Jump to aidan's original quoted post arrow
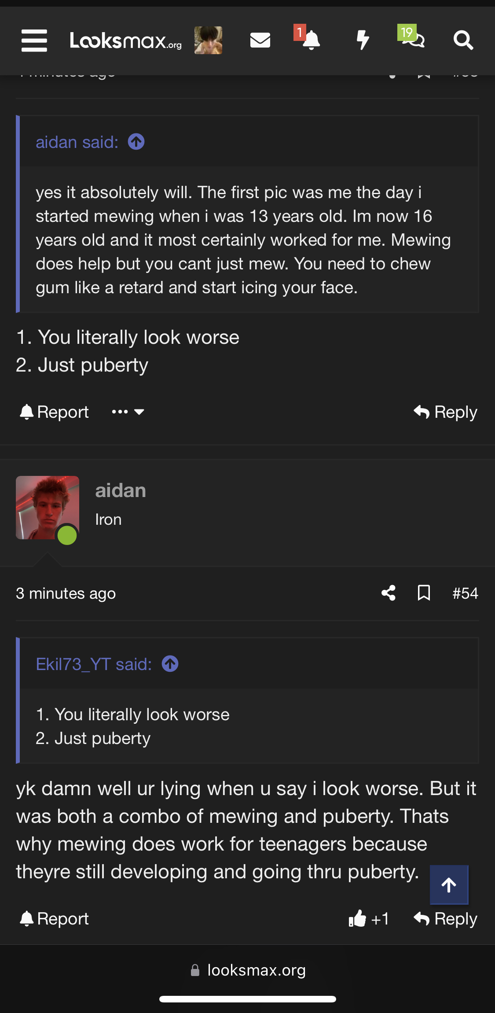This screenshot has width=495, height=1013. point(136,142)
